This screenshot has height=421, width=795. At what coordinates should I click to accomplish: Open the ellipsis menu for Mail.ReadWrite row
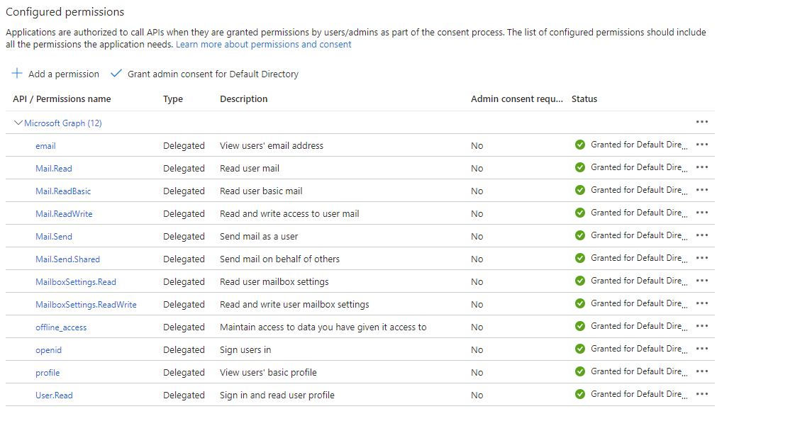(x=701, y=213)
